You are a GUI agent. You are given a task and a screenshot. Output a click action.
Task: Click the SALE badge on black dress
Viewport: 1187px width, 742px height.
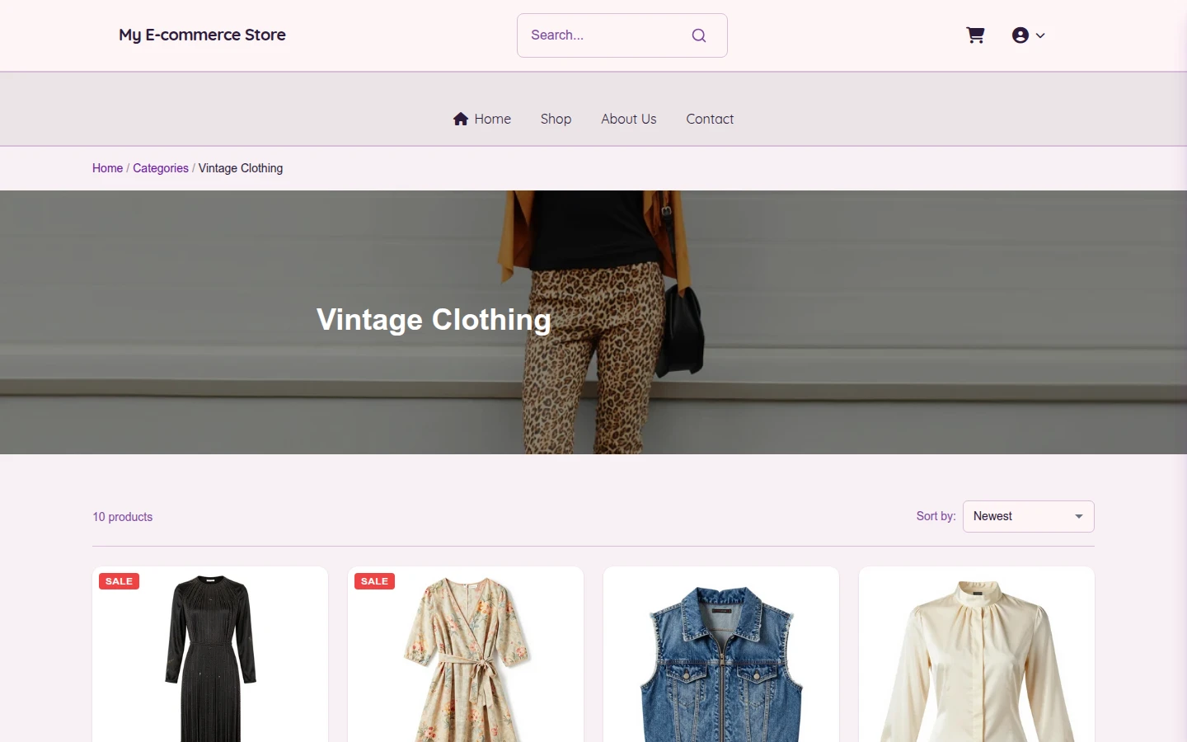click(x=120, y=581)
